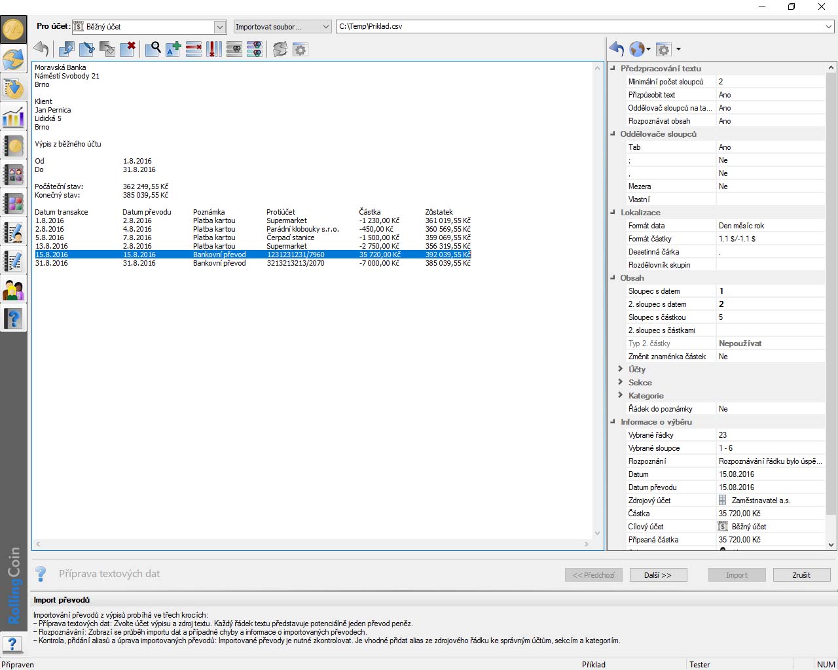
Task: Click the Řádek do poznámky value Ne
Action: click(771, 409)
